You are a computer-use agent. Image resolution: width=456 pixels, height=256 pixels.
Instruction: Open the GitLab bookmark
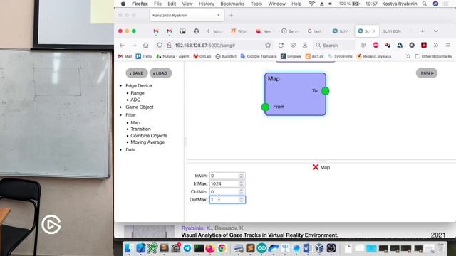202,56
